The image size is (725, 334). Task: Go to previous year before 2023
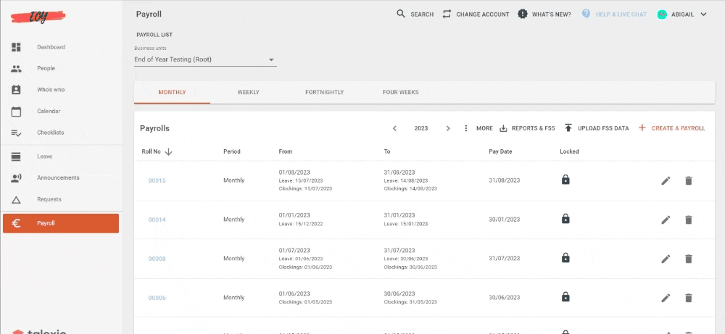394,128
